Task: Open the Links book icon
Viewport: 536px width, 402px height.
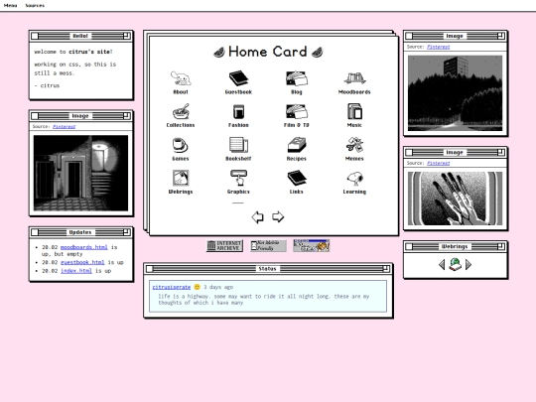Action: tap(297, 178)
